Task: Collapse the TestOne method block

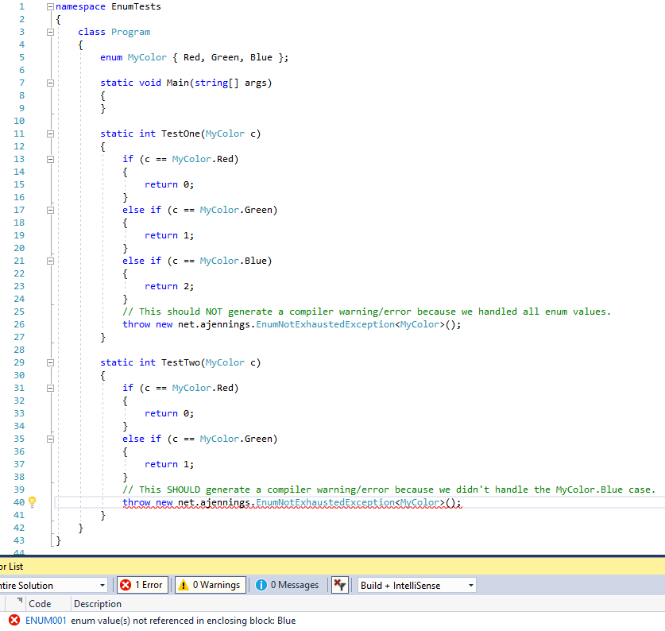Action: coord(51,134)
